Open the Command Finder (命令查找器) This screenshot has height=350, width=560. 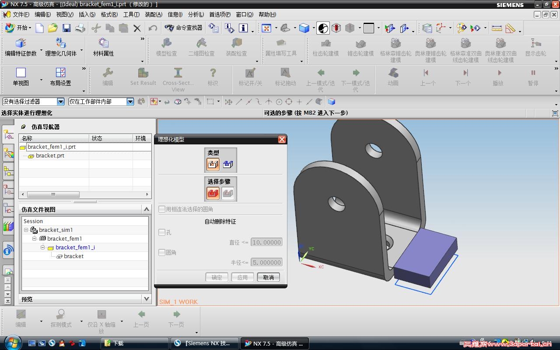184,28
